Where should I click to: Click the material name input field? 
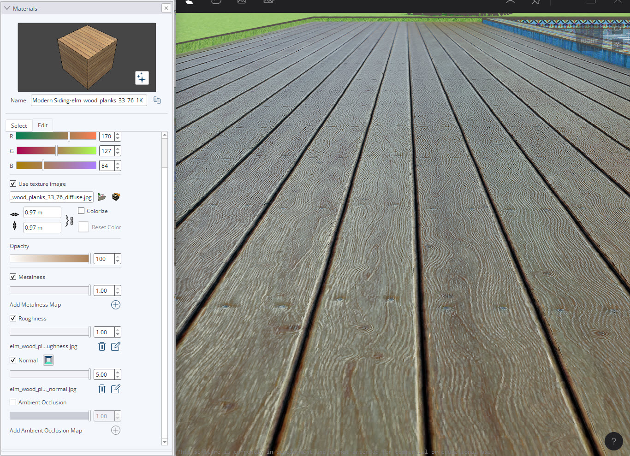tap(88, 100)
